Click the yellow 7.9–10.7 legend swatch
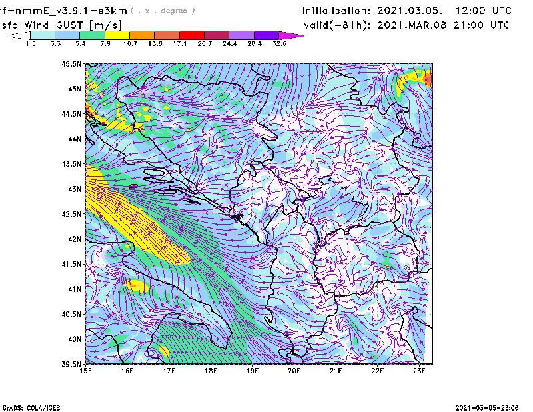The image size is (533, 412). click(x=117, y=35)
